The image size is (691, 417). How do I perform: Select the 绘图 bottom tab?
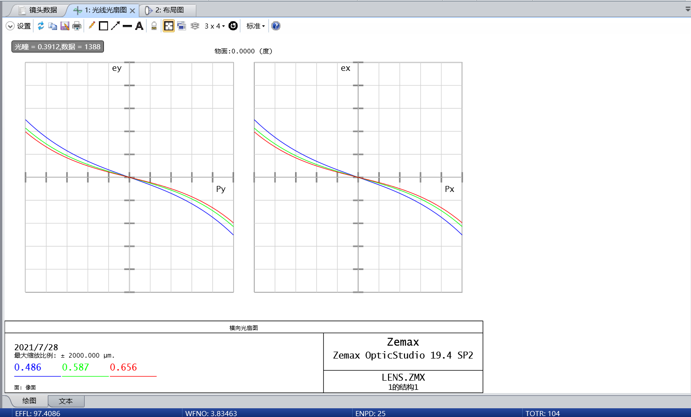pyautogui.click(x=29, y=401)
